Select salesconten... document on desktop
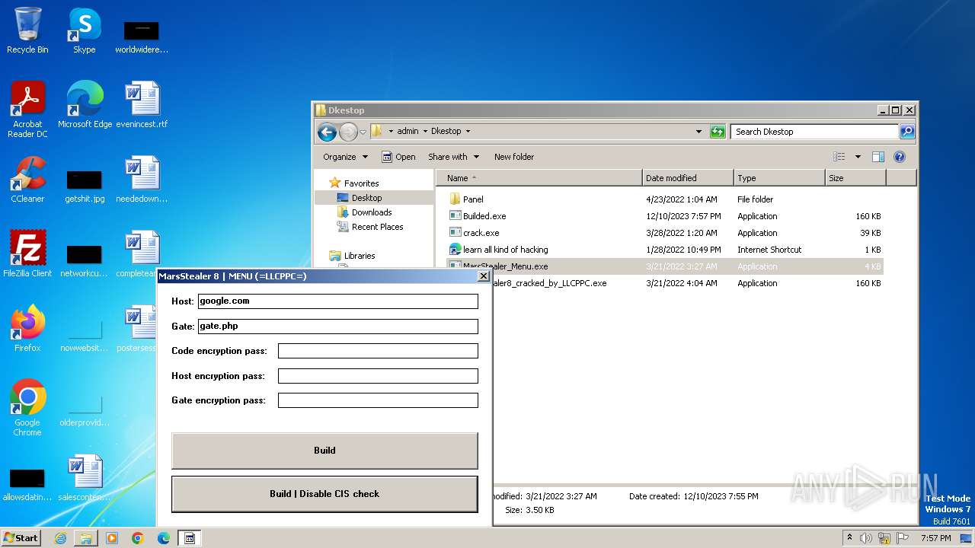The image size is (975, 548). (85, 478)
